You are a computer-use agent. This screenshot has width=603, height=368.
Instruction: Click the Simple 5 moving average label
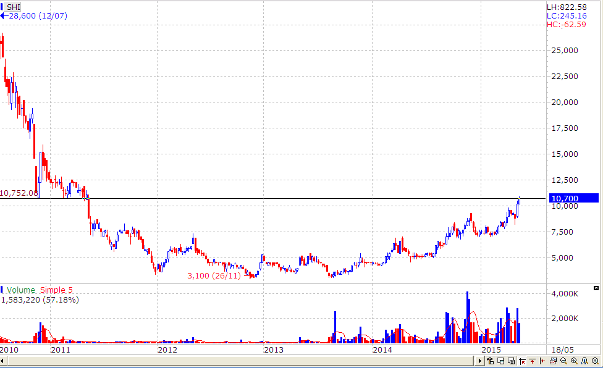(x=56, y=290)
